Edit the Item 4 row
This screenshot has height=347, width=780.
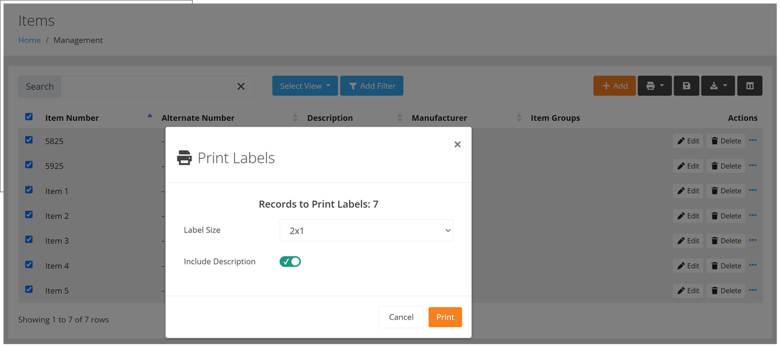click(x=688, y=266)
